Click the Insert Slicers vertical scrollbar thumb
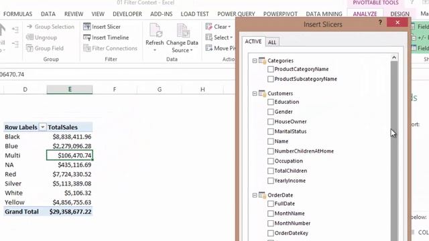The image size is (429, 241). pos(394,151)
